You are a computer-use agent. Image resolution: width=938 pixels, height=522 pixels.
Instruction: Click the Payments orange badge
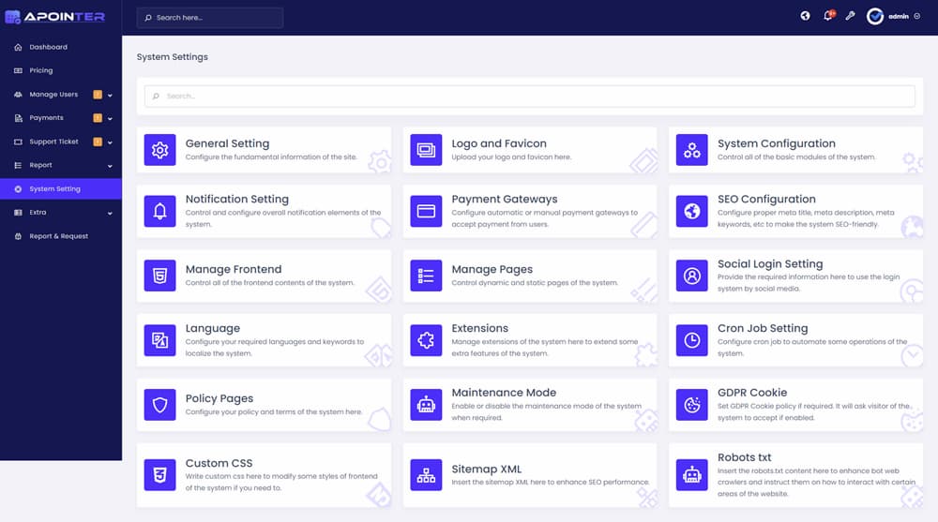tap(98, 118)
